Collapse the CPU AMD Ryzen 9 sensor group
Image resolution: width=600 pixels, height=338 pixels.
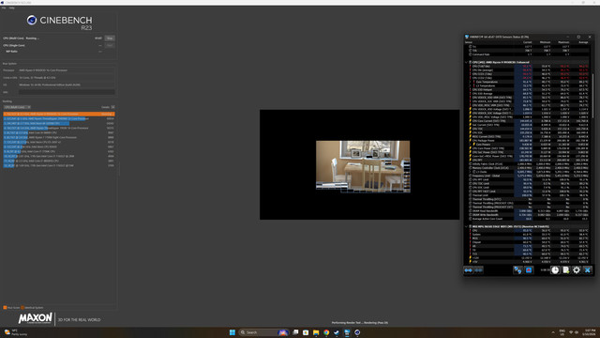point(467,62)
